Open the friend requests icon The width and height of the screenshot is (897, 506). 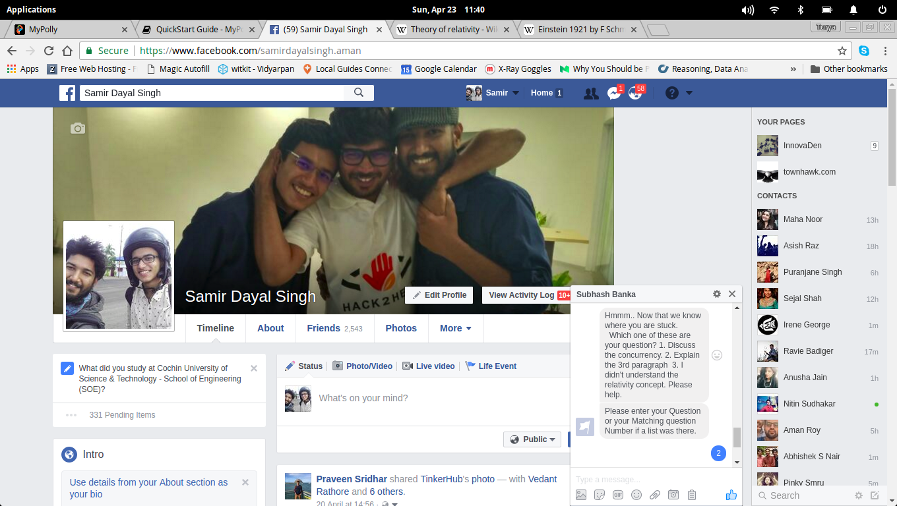tap(591, 94)
